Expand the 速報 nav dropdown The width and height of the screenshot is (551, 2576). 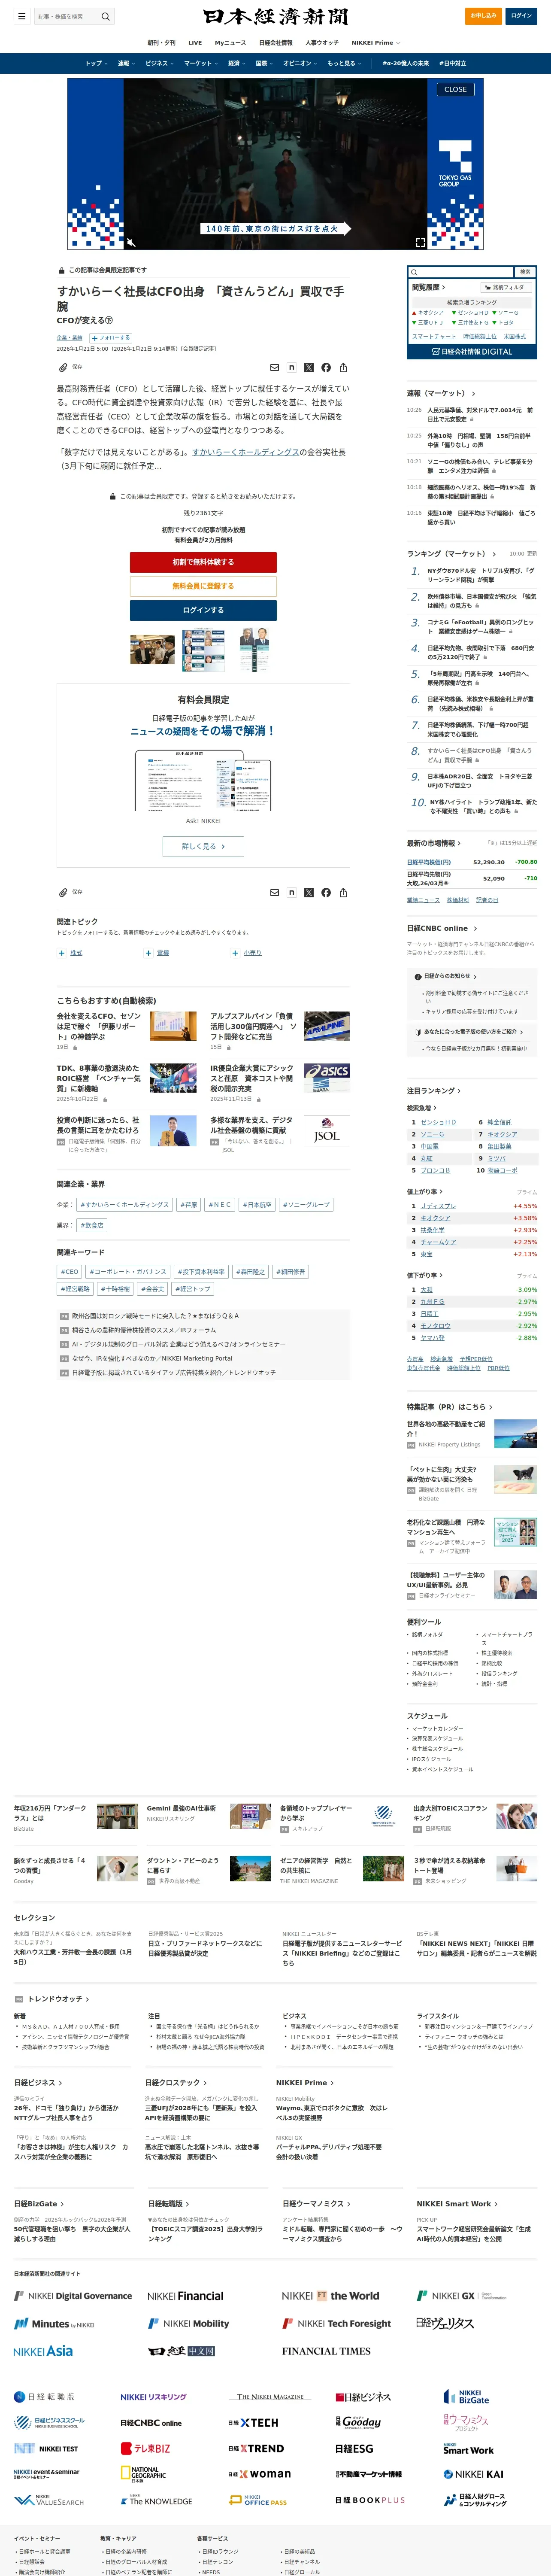click(x=126, y=63)
